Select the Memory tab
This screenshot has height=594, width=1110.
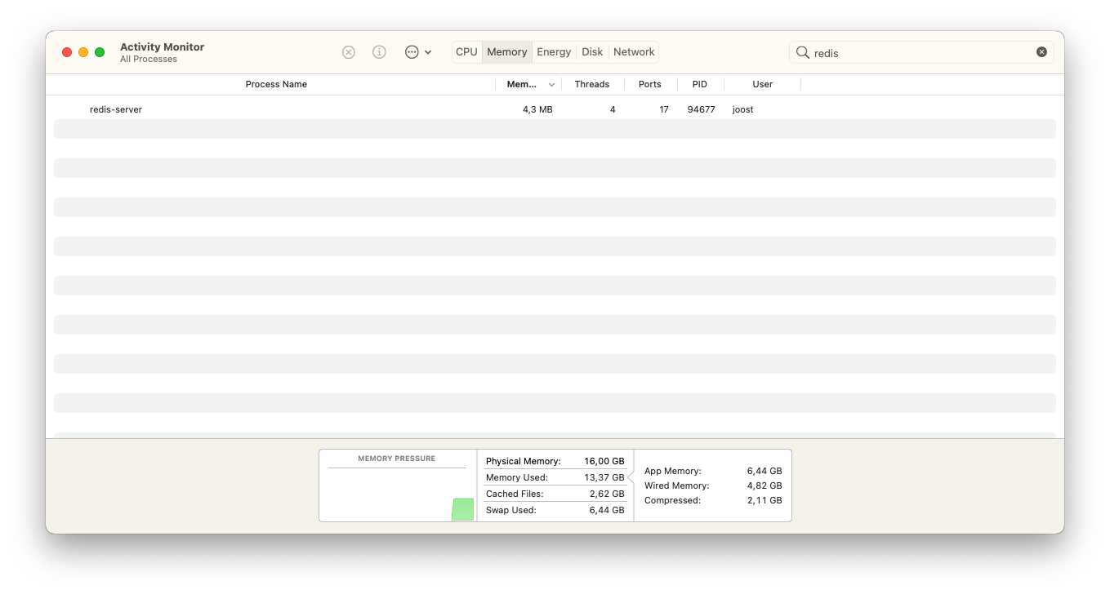point(506,52)
